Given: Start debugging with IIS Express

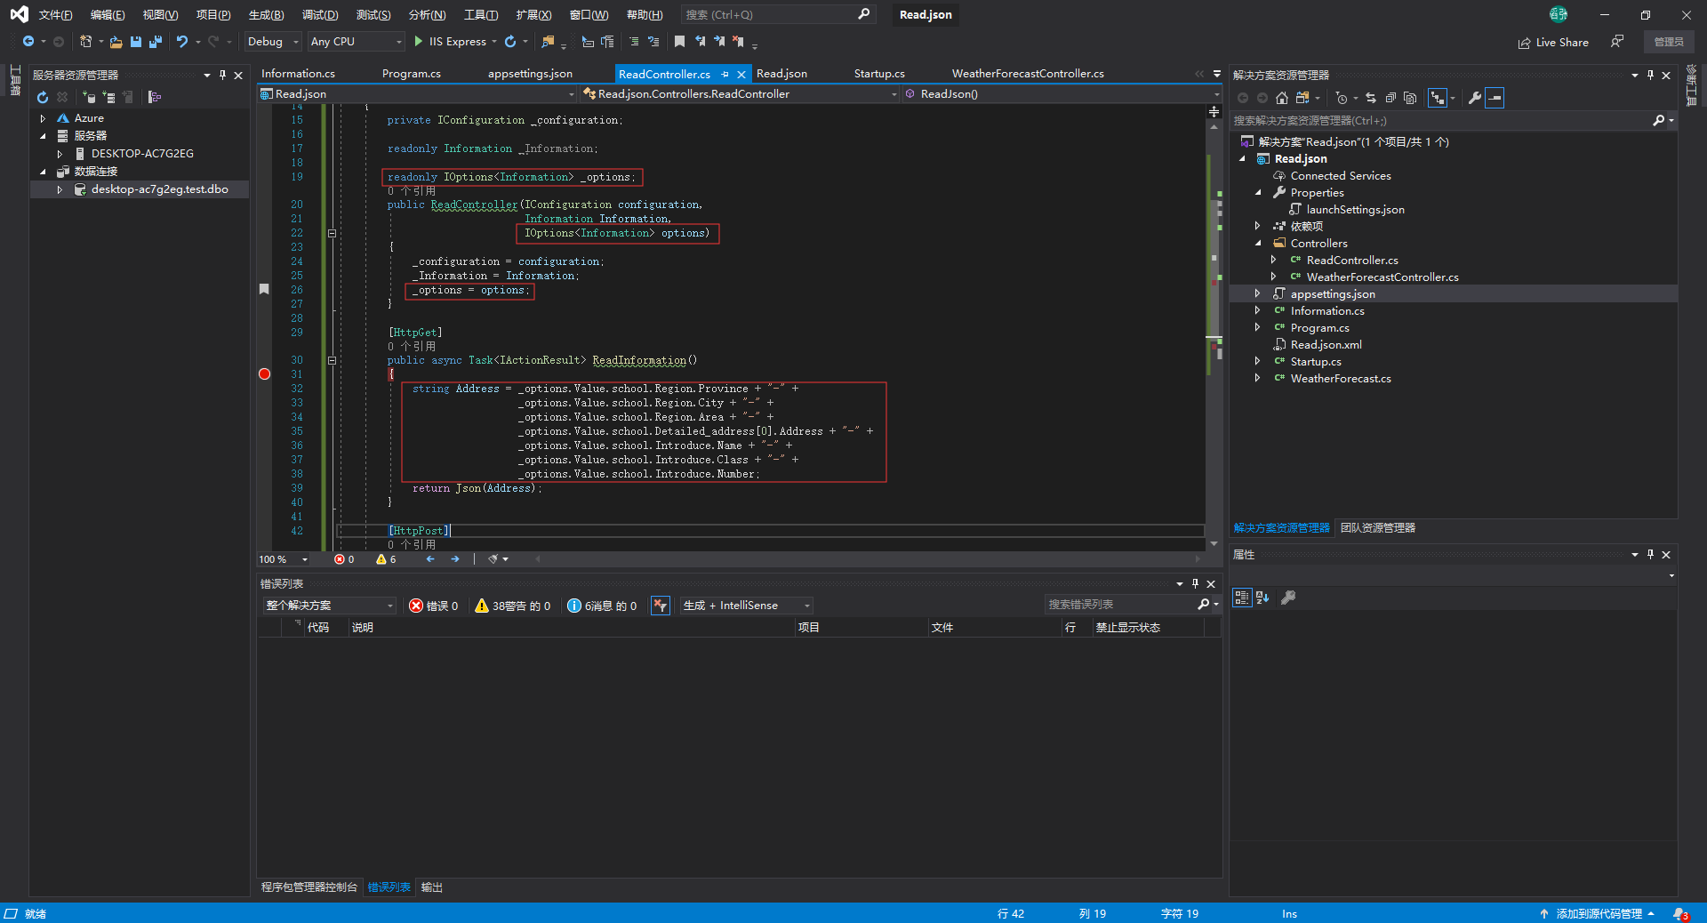Looking at the screenshot, I should click(449, 42).
